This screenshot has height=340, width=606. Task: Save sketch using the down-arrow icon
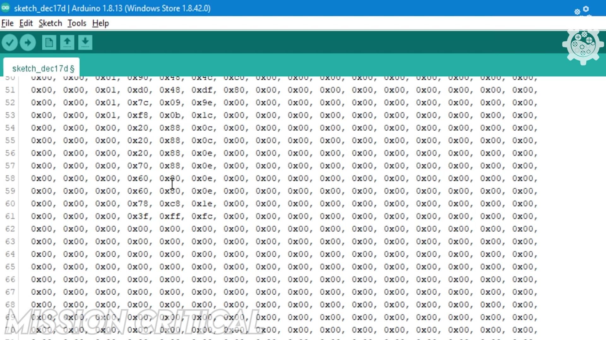click(x=85, y=42)
